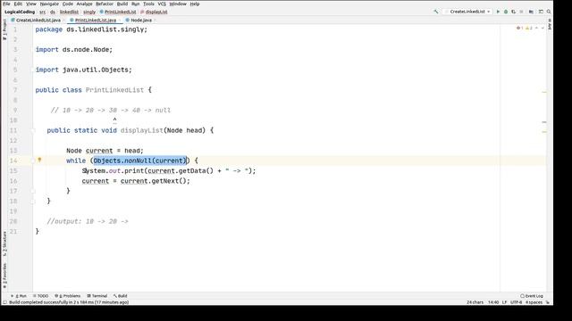Click the src breadcrumb
Image resolution: width=572 pixels, height=321 pixels.
pyautogui.click(x=43, y=12)
